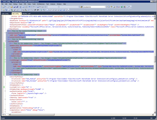Click the Display Object Member List icon
The width and height of the screenshot is (157, 120).
(x=21, y=10)
